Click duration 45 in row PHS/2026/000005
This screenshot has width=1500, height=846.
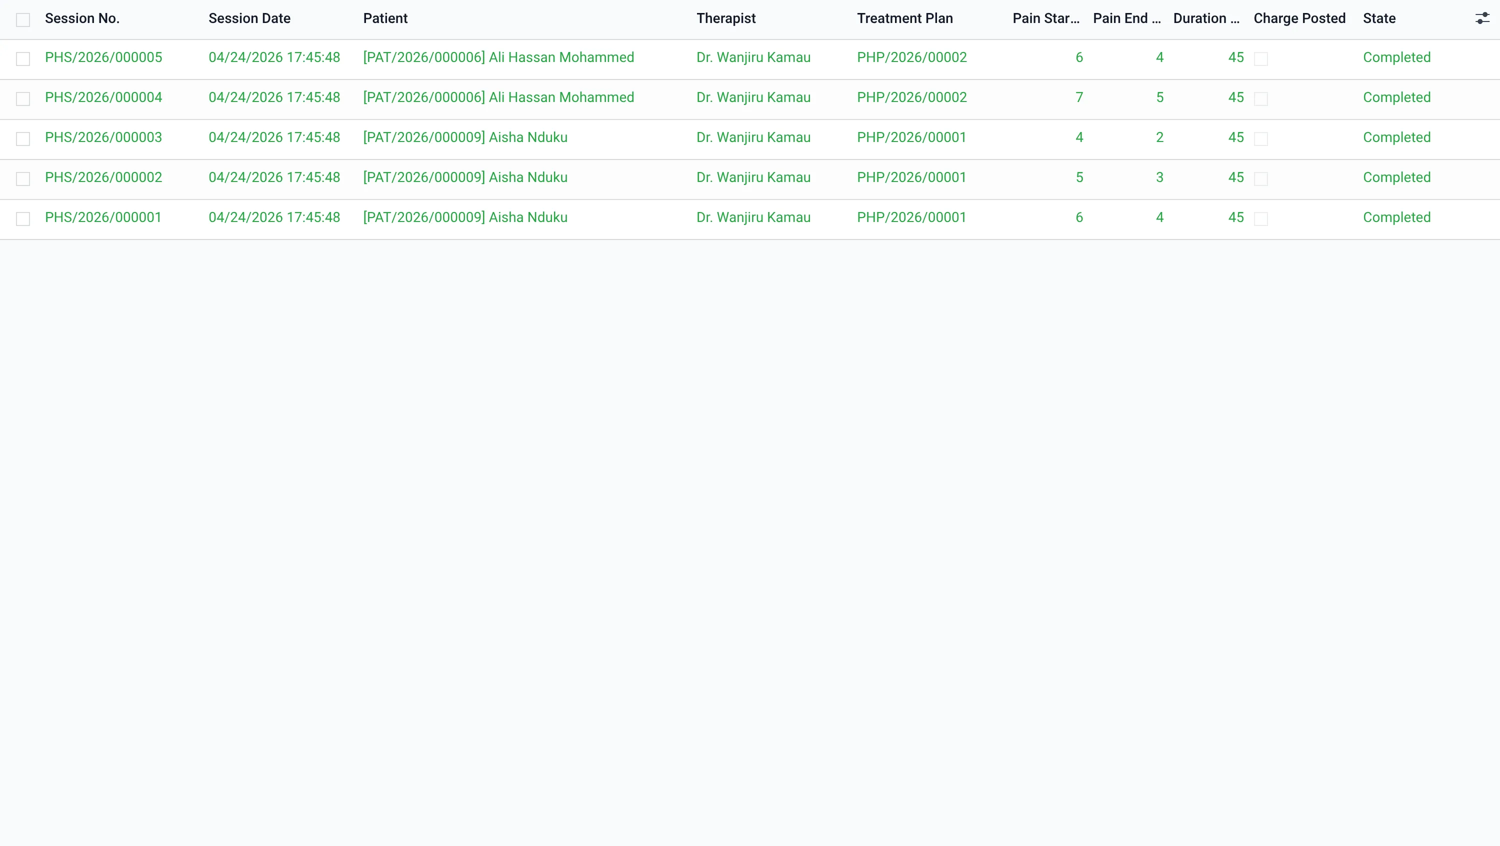tap(1235, 57)
